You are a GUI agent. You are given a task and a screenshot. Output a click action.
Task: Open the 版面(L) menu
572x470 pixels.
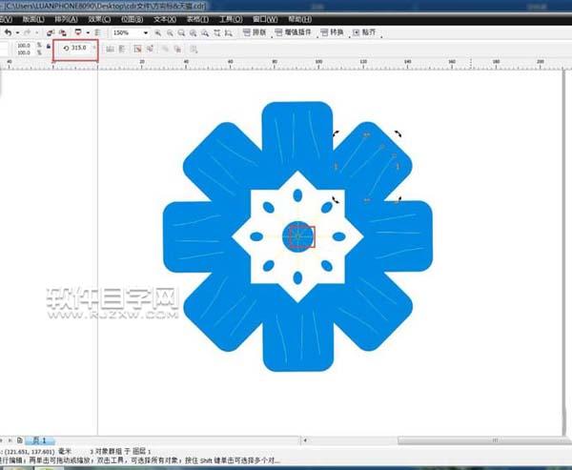[x=33, y=19]
